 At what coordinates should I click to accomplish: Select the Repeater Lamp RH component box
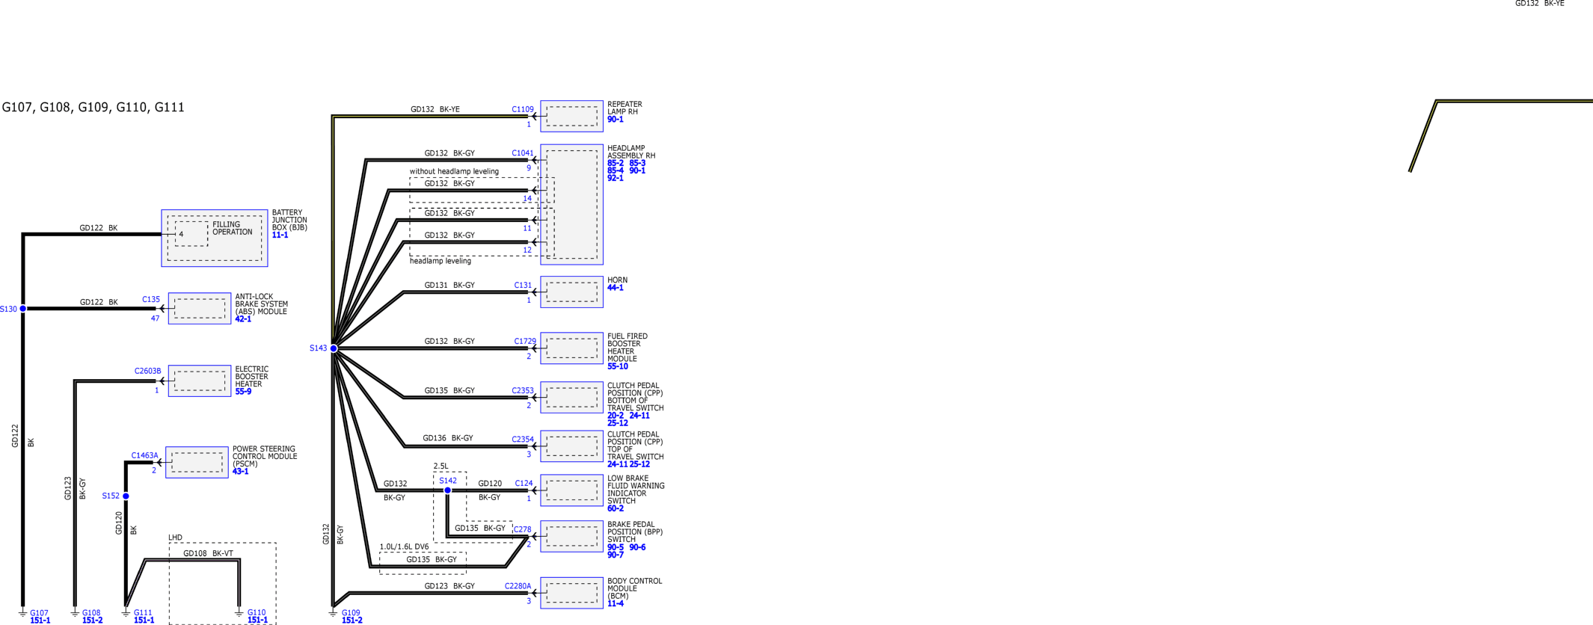pos(571,117)
